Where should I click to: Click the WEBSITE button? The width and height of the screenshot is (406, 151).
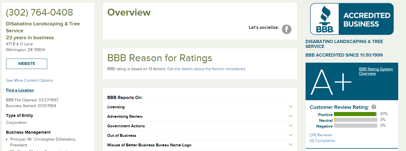(x=27, y=64)
